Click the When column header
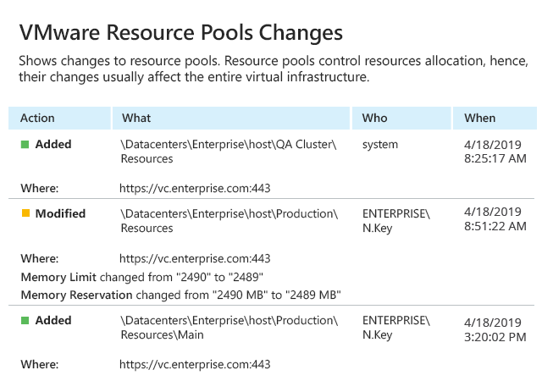Image resolution: width=542 pixels, height=381 pixels. point(495,118)
